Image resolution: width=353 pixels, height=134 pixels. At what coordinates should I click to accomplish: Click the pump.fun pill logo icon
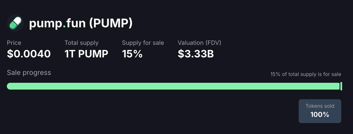(15, 23)
